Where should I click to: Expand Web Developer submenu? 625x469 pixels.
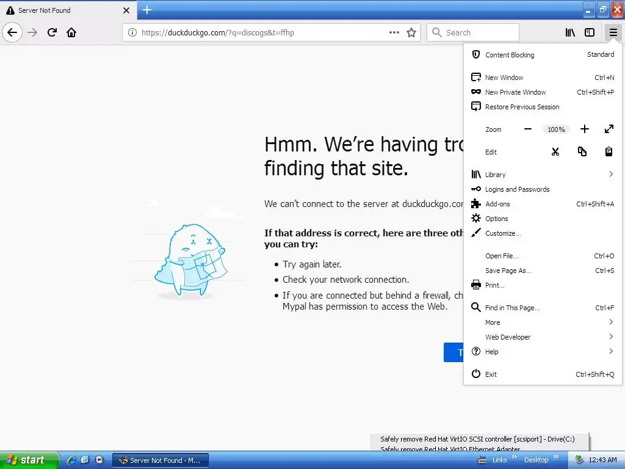pos(543,337)
